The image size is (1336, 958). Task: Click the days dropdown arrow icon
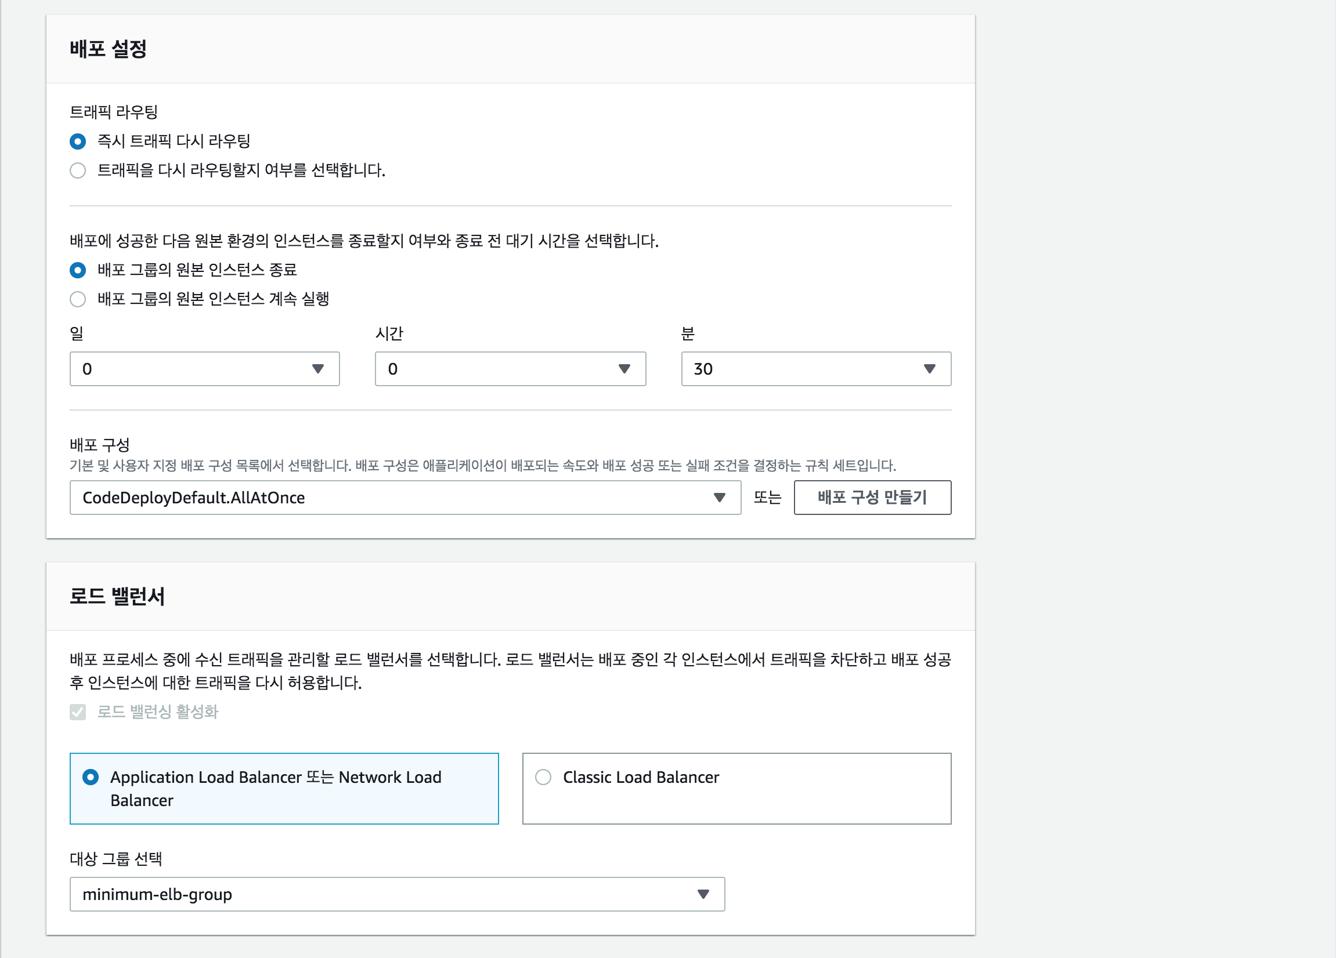coord(318,369)
